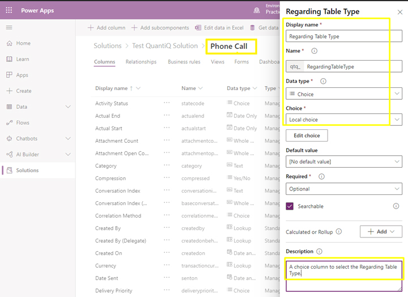Expand the Data menu chevron
Viewport: 408px width, 297px height.
pos(68,107)
